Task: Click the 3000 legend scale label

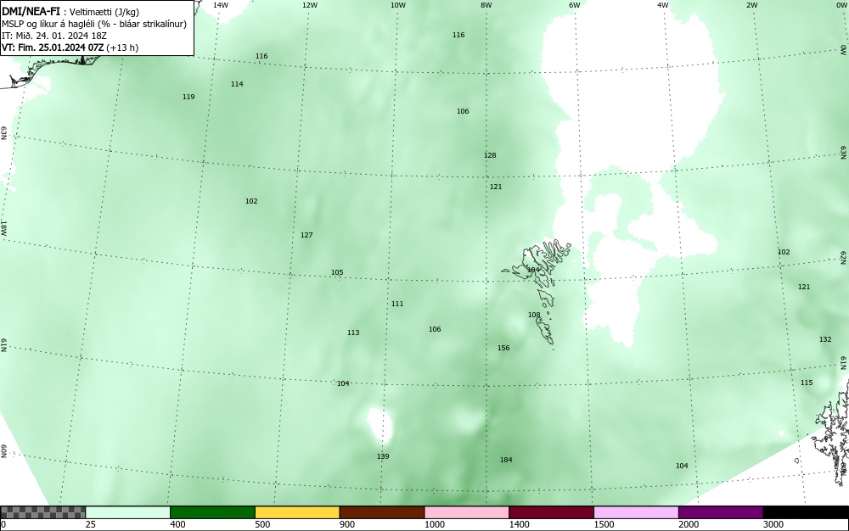Action: [773, 524]
